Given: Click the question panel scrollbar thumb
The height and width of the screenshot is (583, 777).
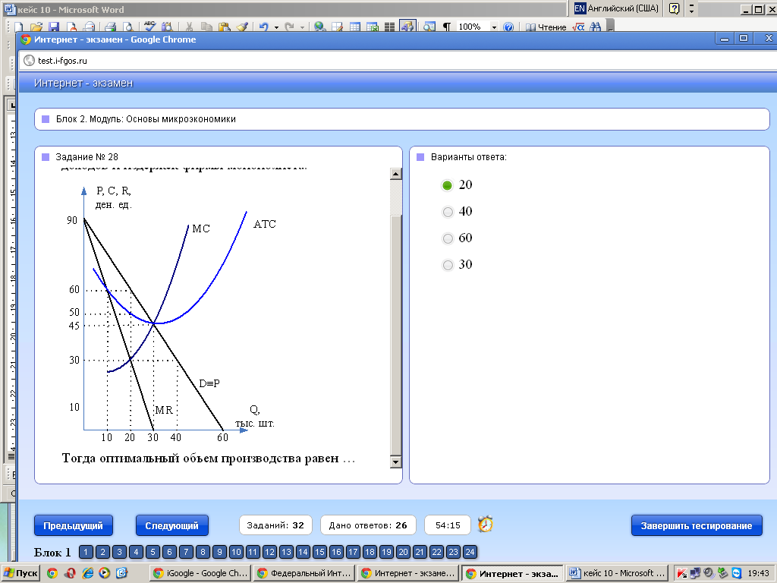Looking at the screenshot, I should (395, 336).
